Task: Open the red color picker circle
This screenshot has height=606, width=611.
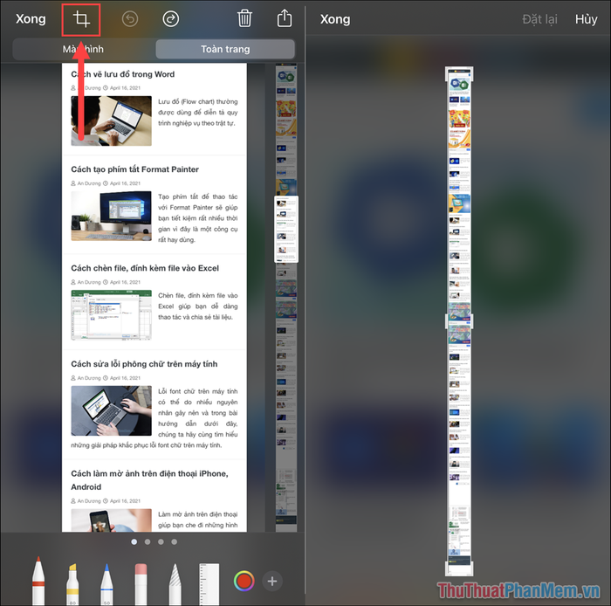Action: point(244,581)
